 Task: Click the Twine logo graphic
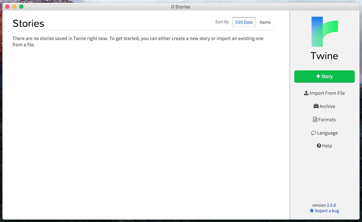(324, 32)
